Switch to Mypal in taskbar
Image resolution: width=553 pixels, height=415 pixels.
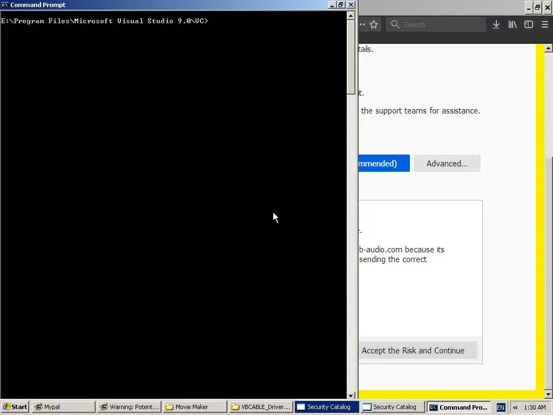pyautogui.click(x=64, y=407)
